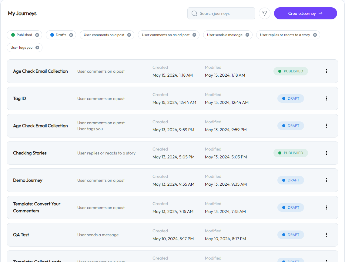Expand more options for Demo Journey

[x=327, y=180]
